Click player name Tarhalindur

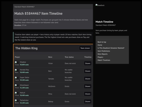[x=24, y=100]
